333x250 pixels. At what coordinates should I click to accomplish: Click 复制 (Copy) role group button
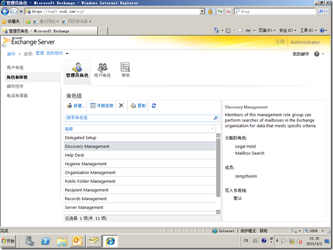click(138, 105)
